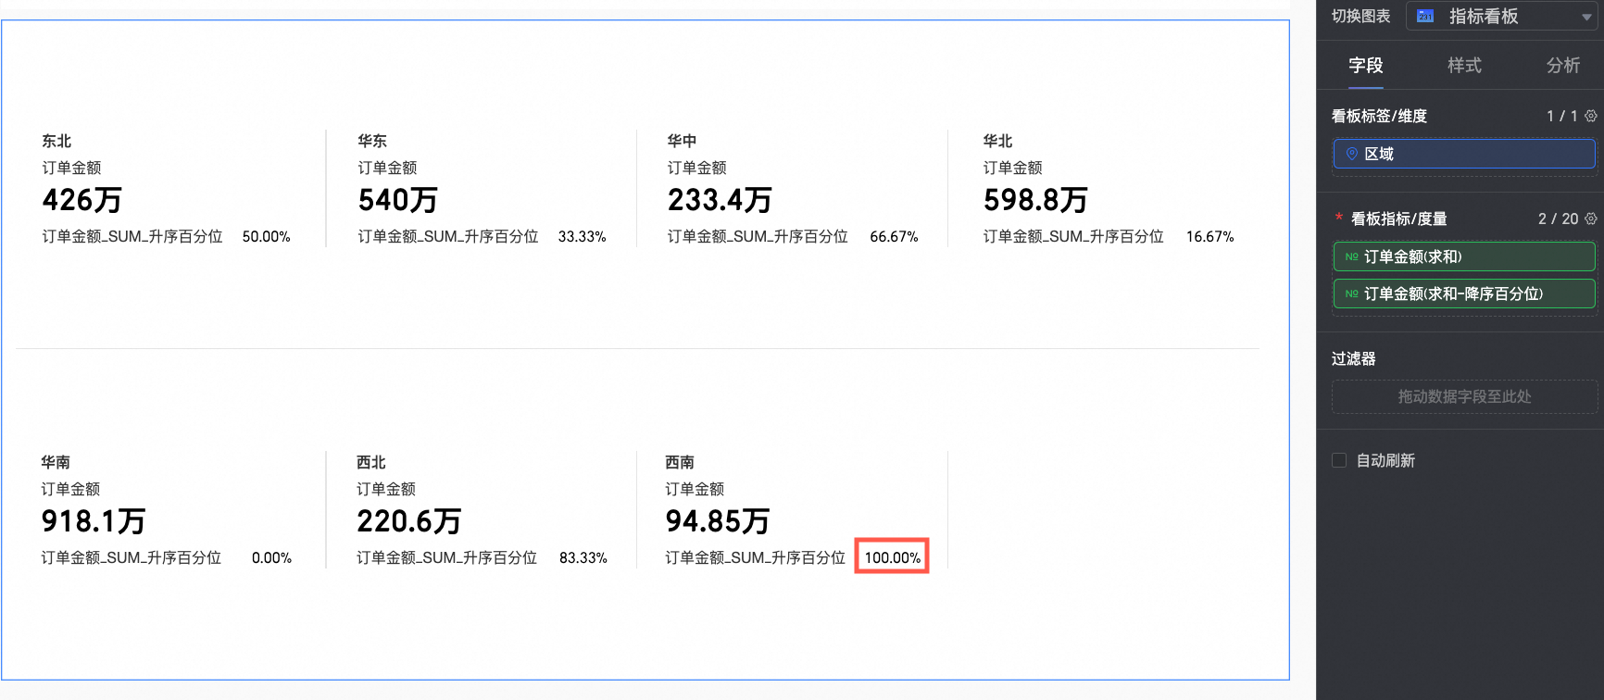Screen dimensions: 1604x700
Task: Click the 过滤器 field drop area
Action: (x=1464, y=396)
